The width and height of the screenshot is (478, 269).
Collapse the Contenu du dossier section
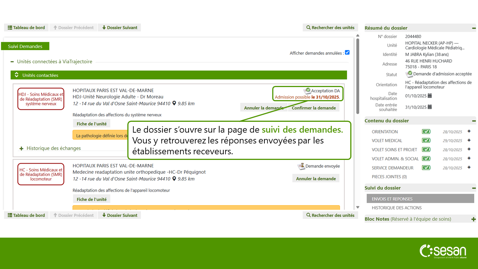pos(474,121)
